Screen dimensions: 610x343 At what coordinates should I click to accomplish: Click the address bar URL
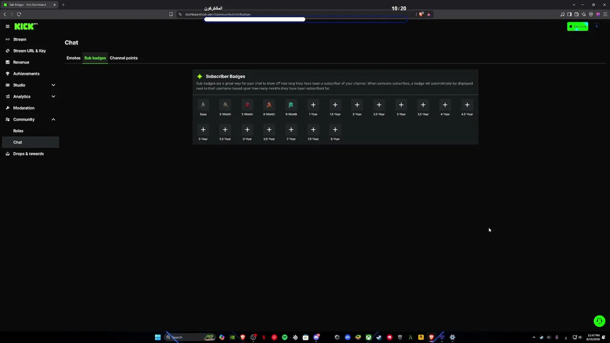tap(218, 14)
